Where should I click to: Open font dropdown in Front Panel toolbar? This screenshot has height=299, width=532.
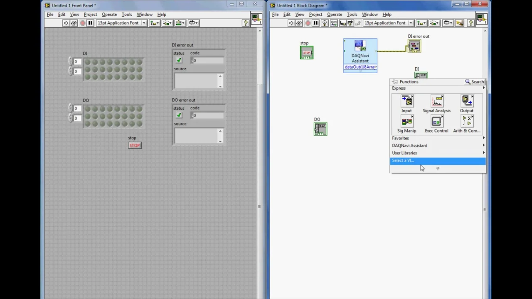tap(121, 23)
